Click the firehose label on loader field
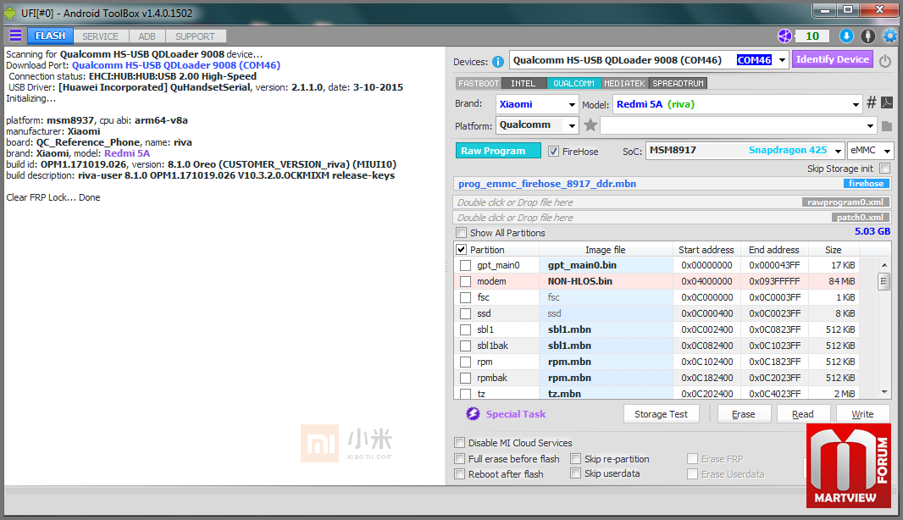The width and height of the screenshot is (903, 520). tap(866, 184)
